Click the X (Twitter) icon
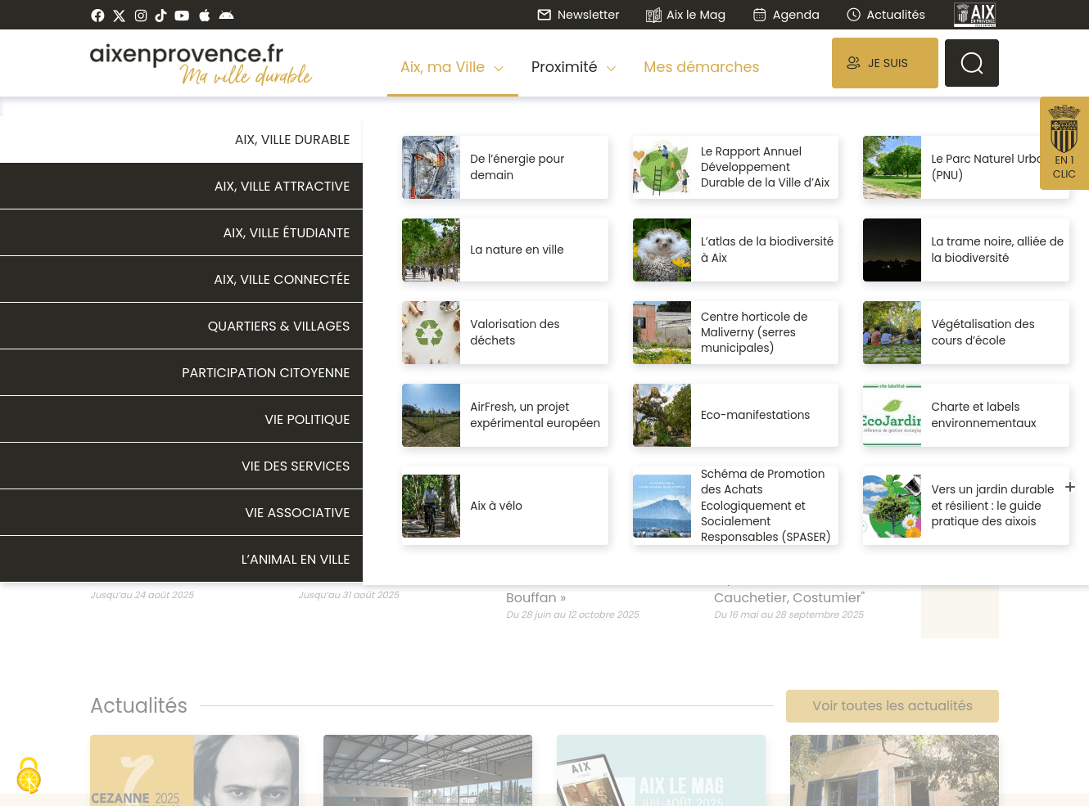 click(120, 16)
